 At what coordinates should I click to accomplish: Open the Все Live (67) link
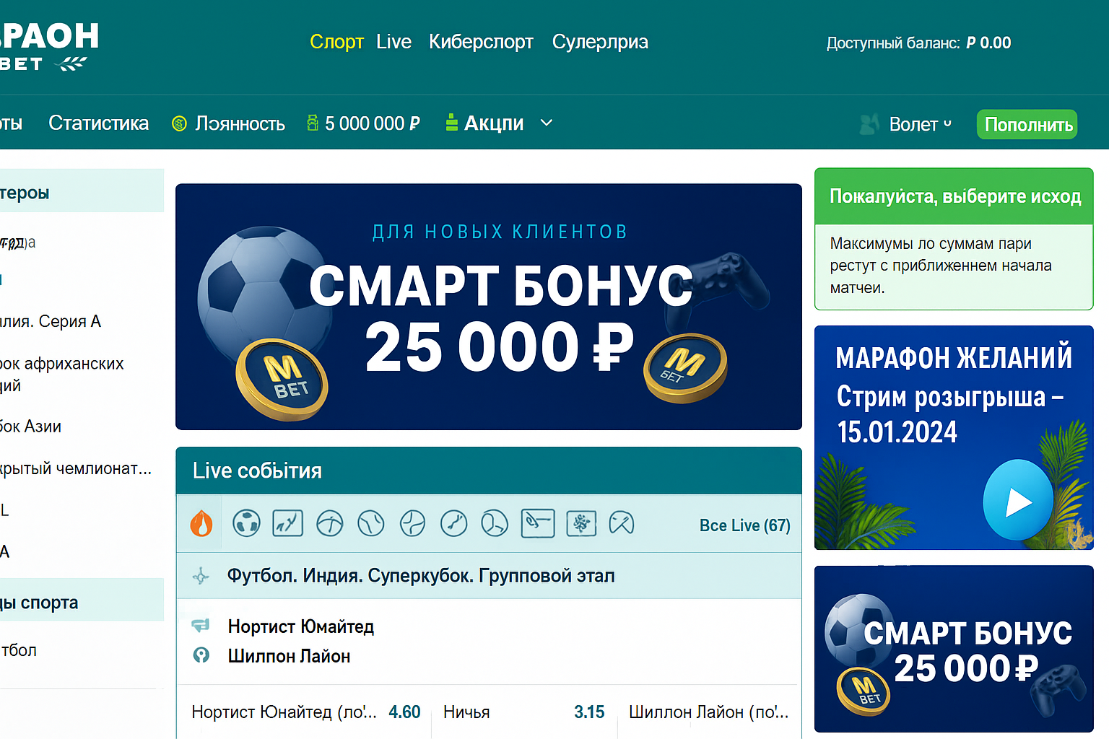744,525
